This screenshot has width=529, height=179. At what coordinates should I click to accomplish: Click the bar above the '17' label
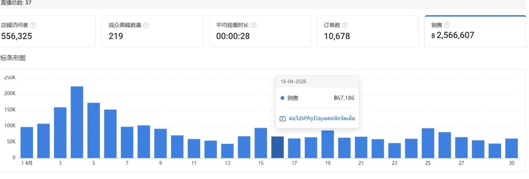coord(294,148)
